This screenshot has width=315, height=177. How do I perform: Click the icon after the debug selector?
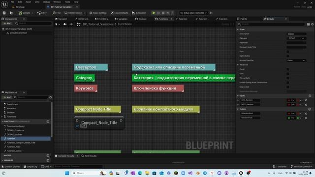(x=211, y=13)
